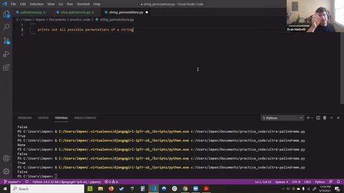Image resolution: width=344 pixels, height=193 pixels.
Task: Open the Accounts icon in the activity bar
Action: click(6, 158)
